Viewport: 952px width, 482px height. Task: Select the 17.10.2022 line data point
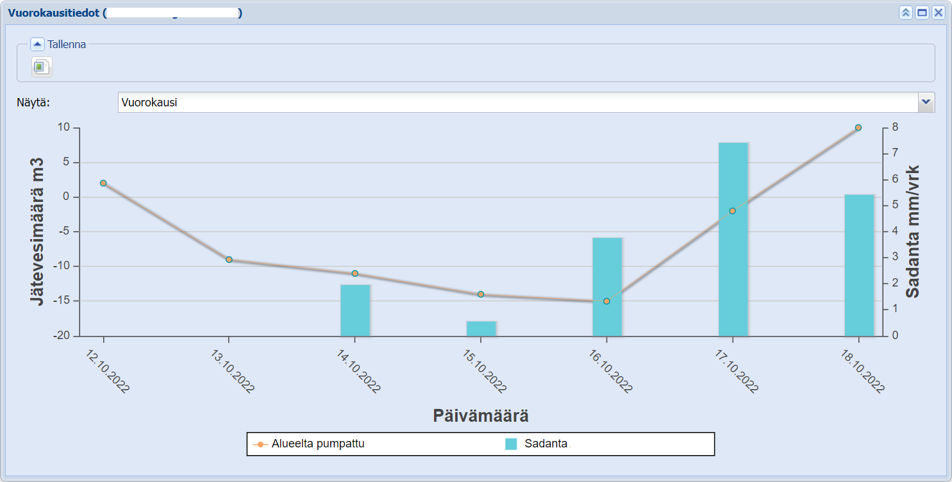(733, 211)
